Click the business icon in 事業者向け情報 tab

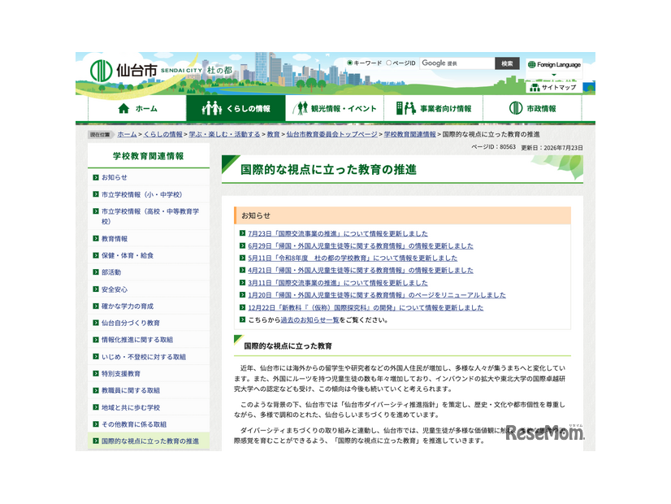(405, 108)
